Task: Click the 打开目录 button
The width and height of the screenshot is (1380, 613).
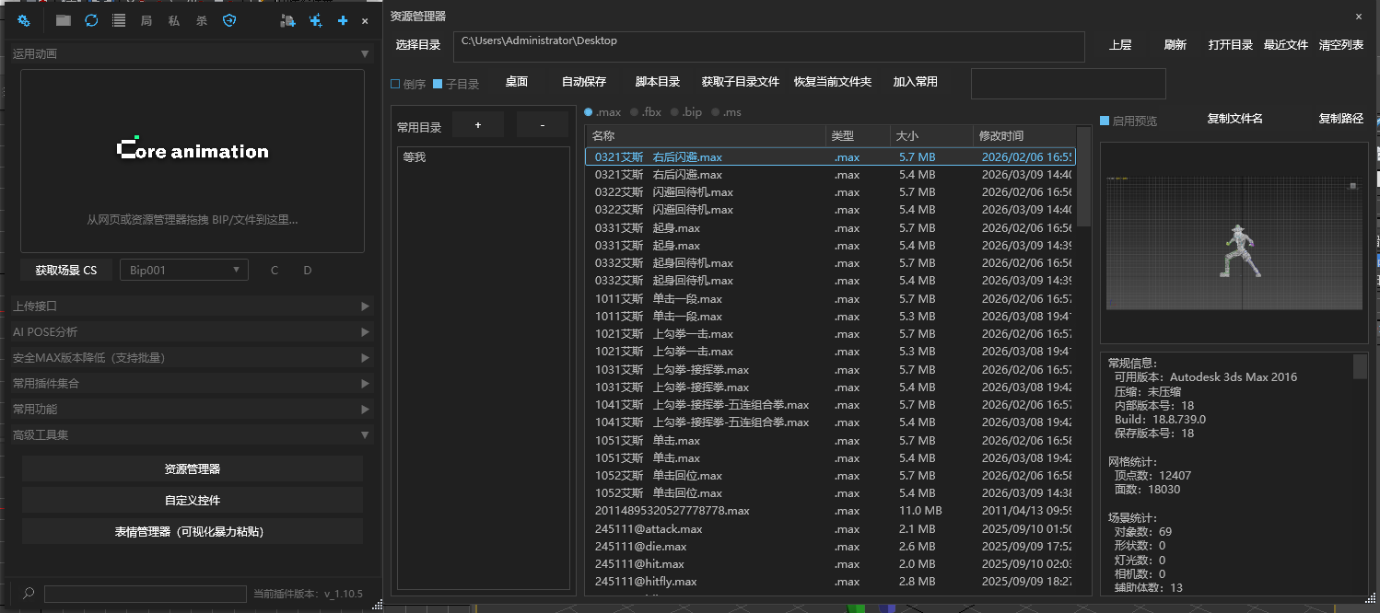Action: [x=1231, y=45]
